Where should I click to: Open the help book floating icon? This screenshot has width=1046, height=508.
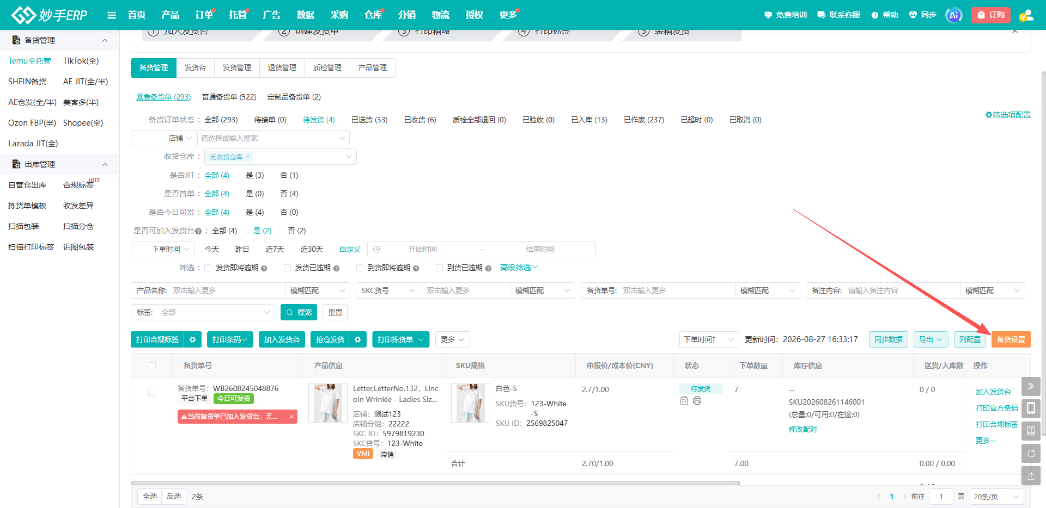tap(1031, 431)
